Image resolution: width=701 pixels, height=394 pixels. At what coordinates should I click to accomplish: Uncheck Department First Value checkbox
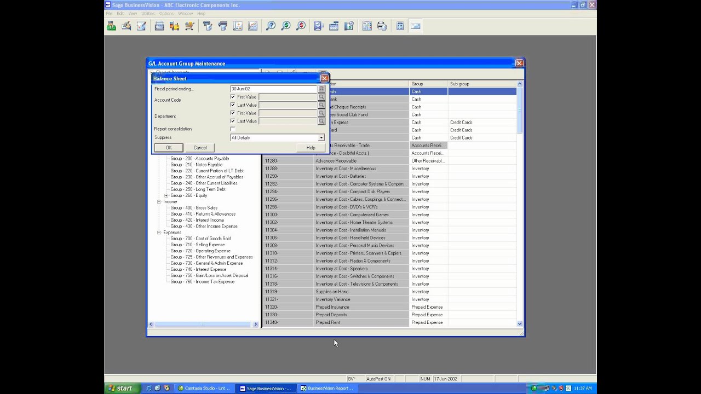pos(233,113)
